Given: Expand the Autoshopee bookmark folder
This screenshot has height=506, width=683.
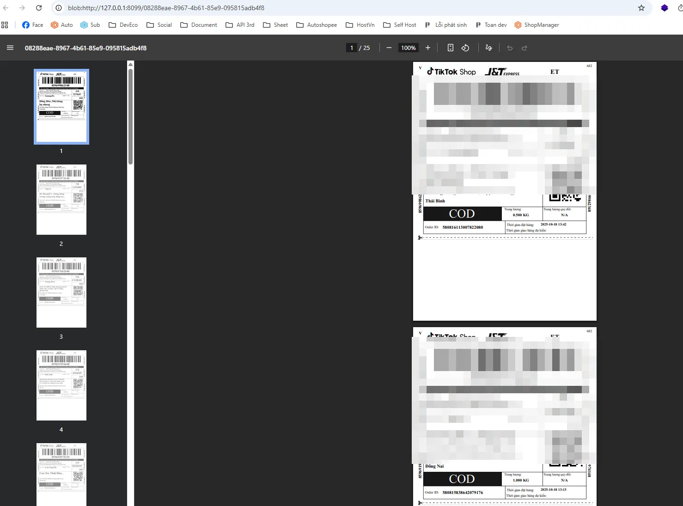Looking at the screenshot, I should coord(317,25).
